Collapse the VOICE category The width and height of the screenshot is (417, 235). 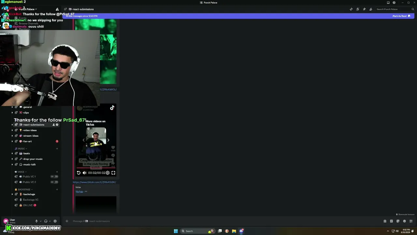click(x=20, y=172)
